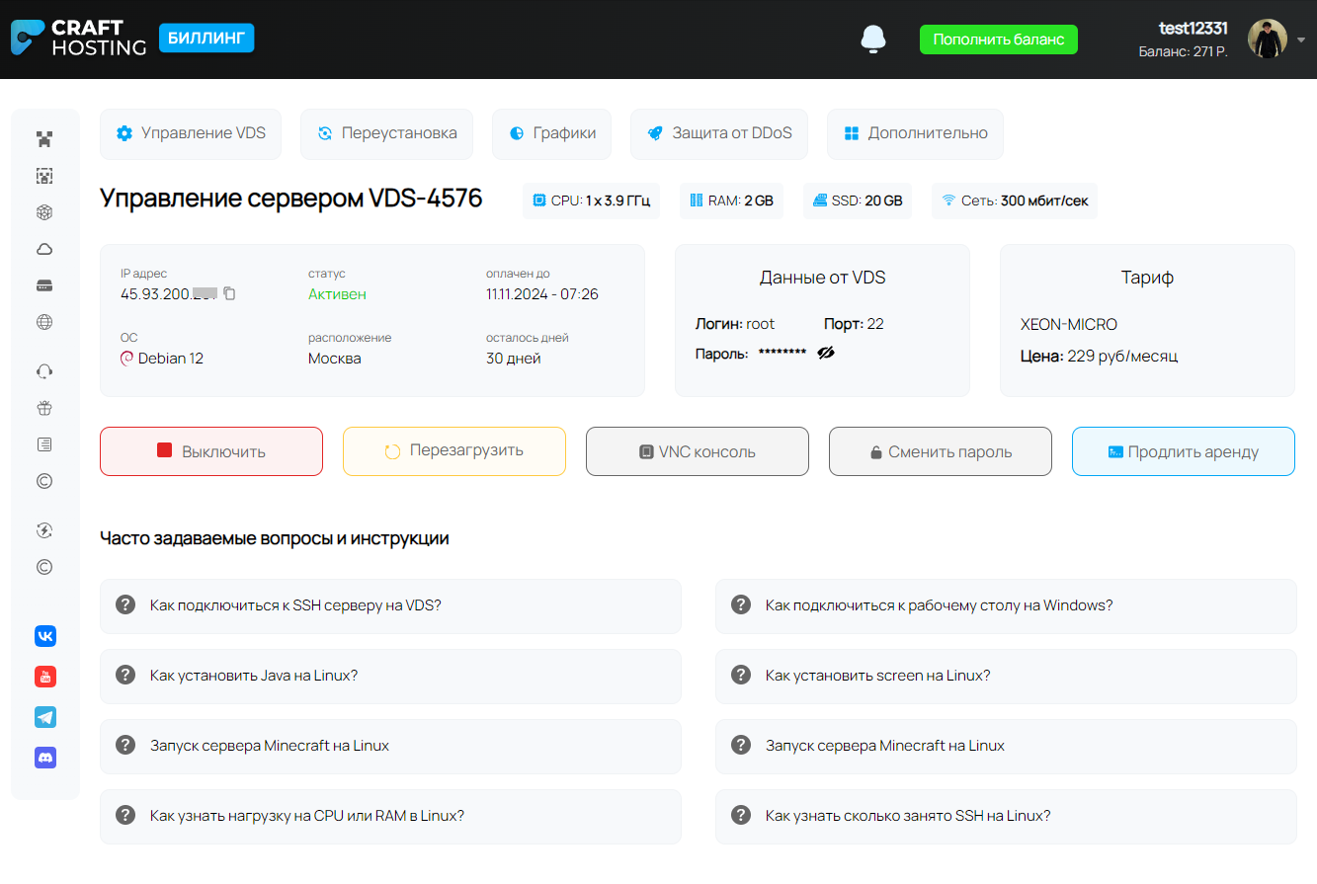Click the status value Активен
The height and width of the screenshot is (884, 1317).
click(337, 294)
